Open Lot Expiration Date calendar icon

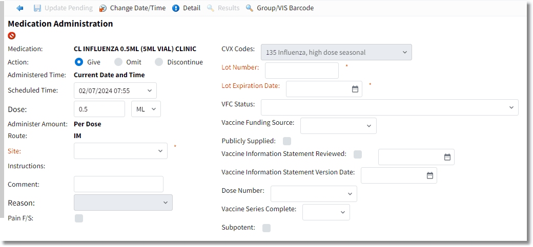coord(355,89)
